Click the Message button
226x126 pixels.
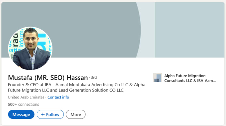pos(21,114)
